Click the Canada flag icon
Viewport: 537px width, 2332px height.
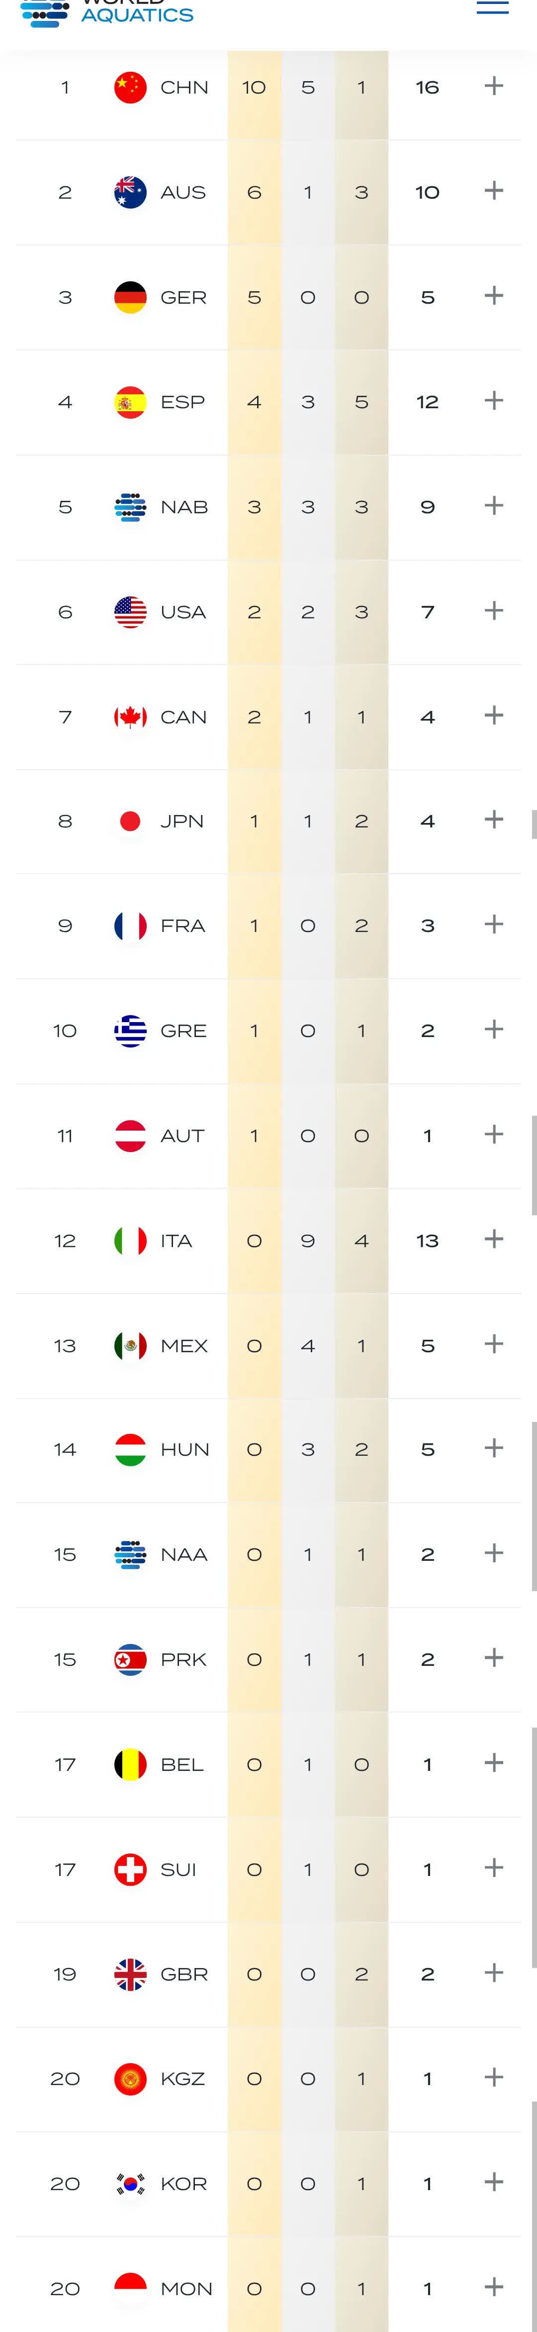click(130, 717)
